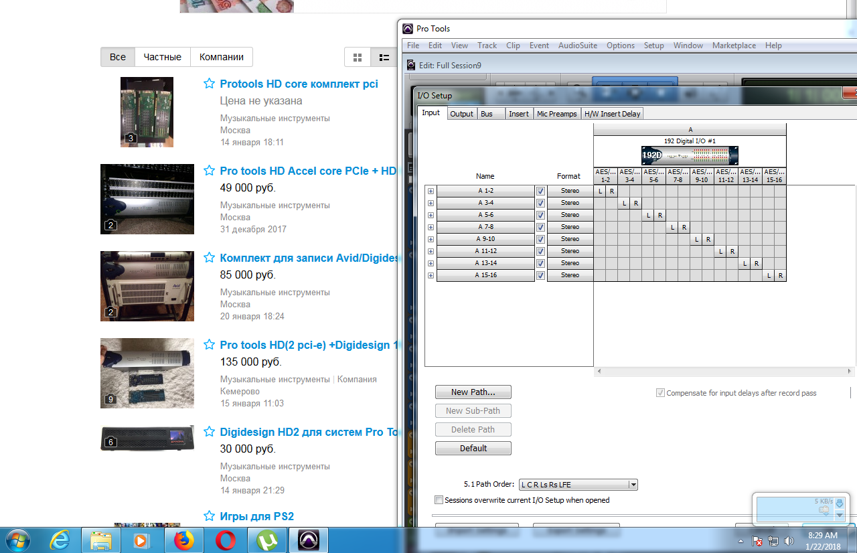
Task: Expand the A 11-12 path sub-paths
Action: point(431,251)
